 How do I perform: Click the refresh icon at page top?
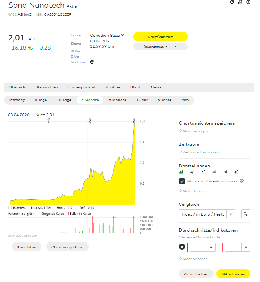click(x=232, y=2)
